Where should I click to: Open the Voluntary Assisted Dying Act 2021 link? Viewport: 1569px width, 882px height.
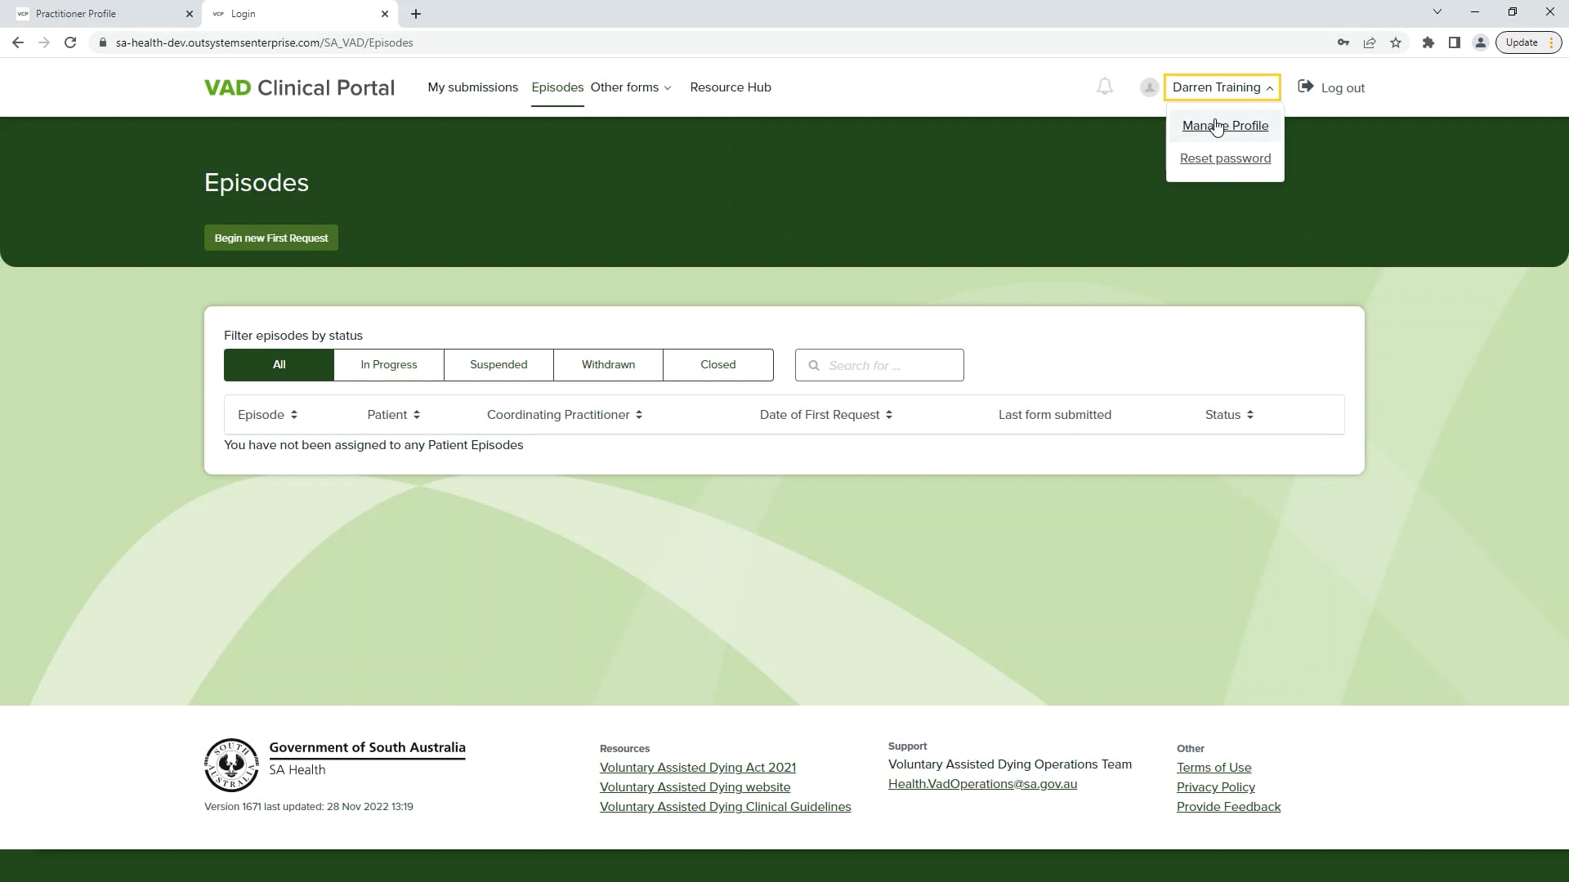point(698,768)
